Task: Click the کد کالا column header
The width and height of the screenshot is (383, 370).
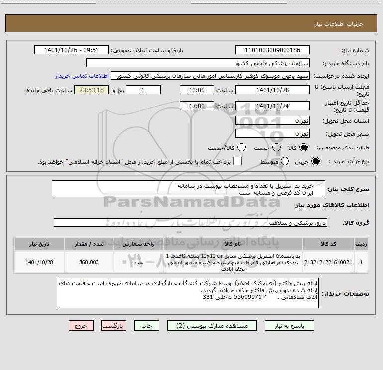Action: [328, 244]
